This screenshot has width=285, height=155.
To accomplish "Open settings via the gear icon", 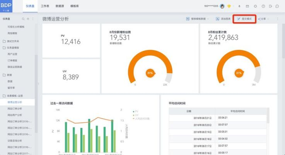I will (x=255, y=6).
